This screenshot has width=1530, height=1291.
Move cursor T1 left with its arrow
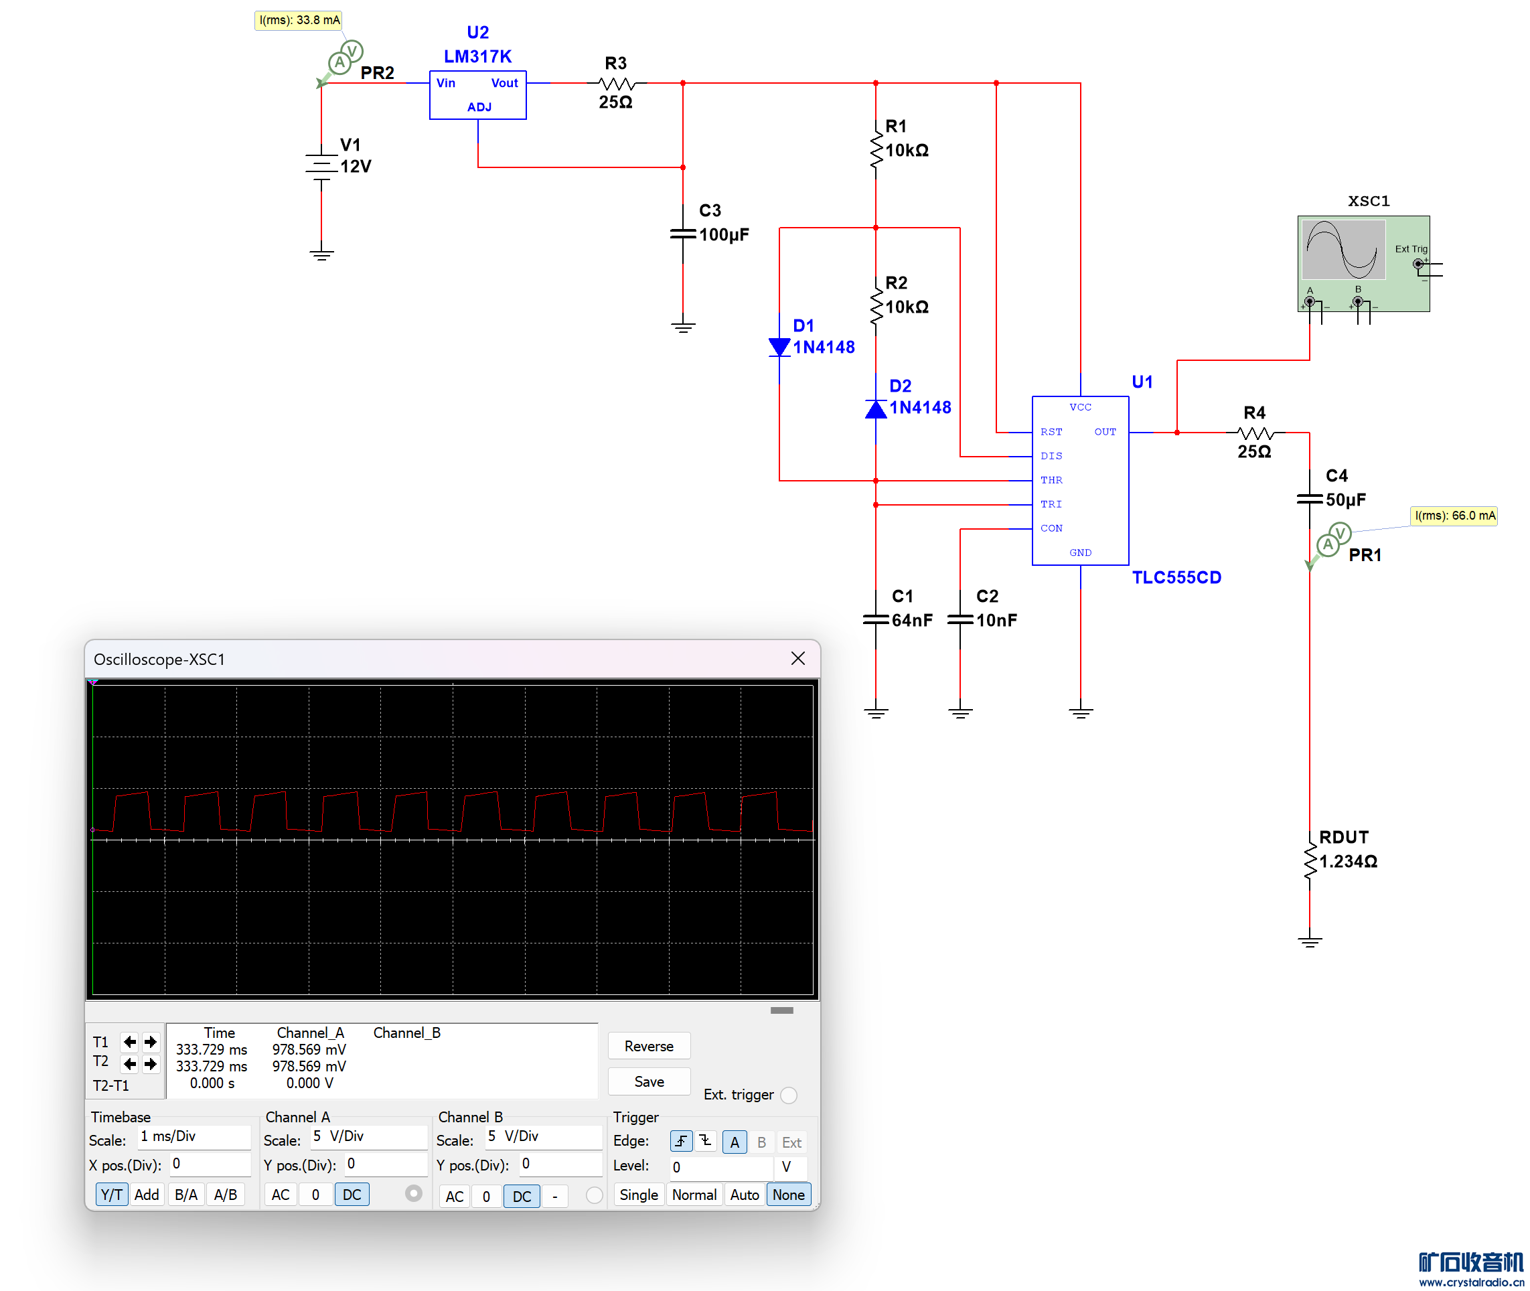pyautogui.click(x=129, y=1041)
